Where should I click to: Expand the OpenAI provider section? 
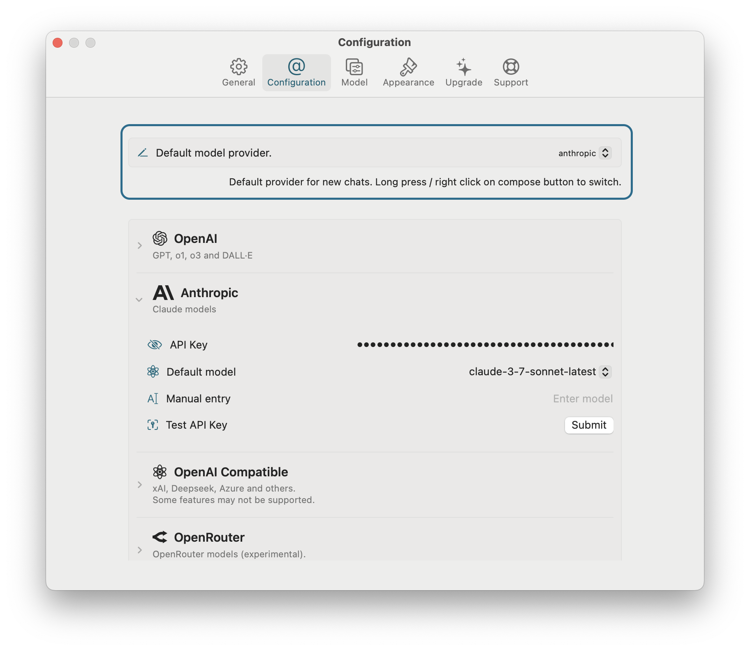click(139, 245)
